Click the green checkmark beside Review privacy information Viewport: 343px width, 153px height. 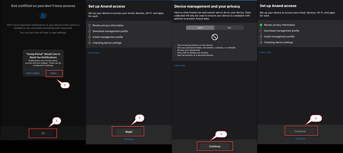click(x=261, y=25)
